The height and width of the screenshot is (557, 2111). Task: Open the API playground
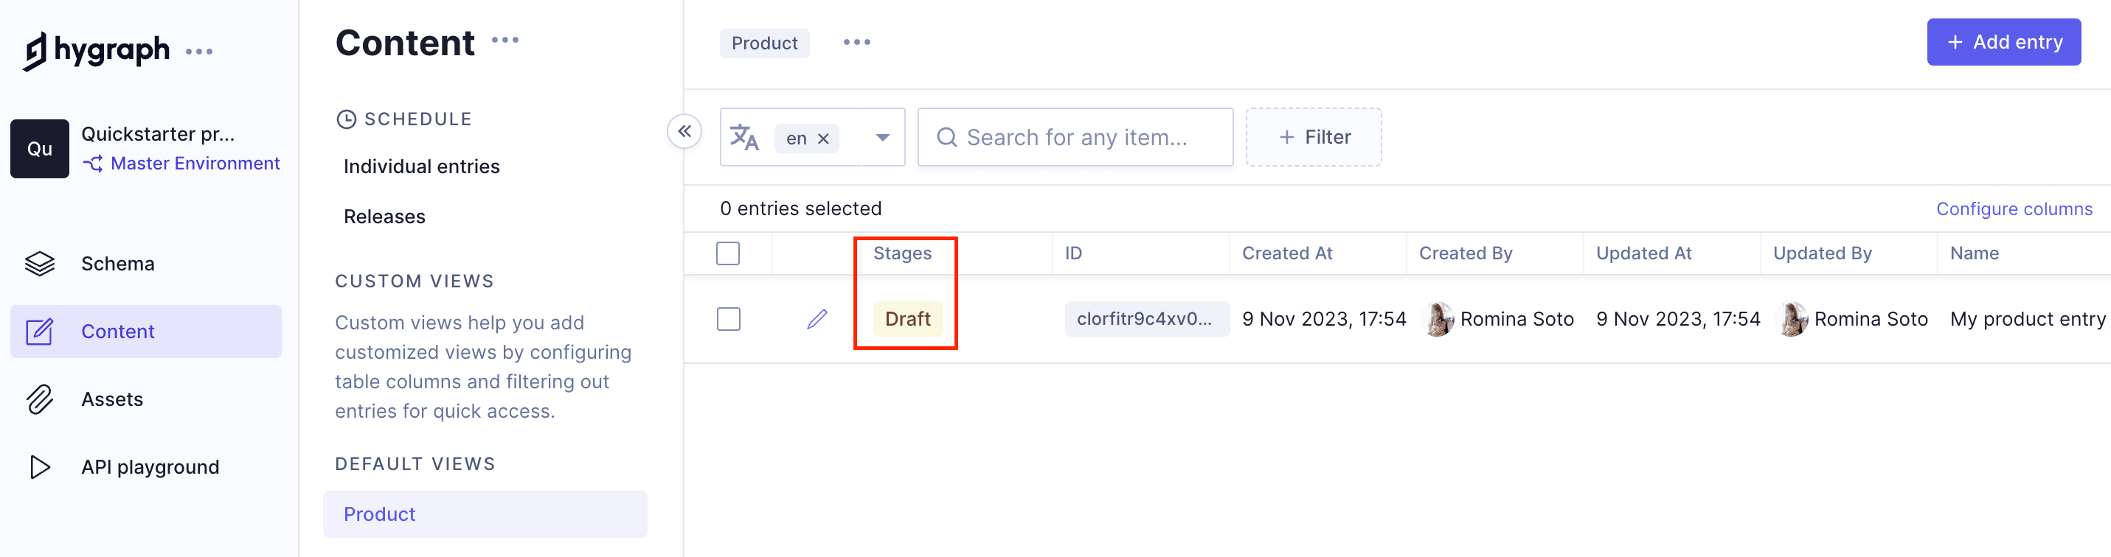point(150,467)
